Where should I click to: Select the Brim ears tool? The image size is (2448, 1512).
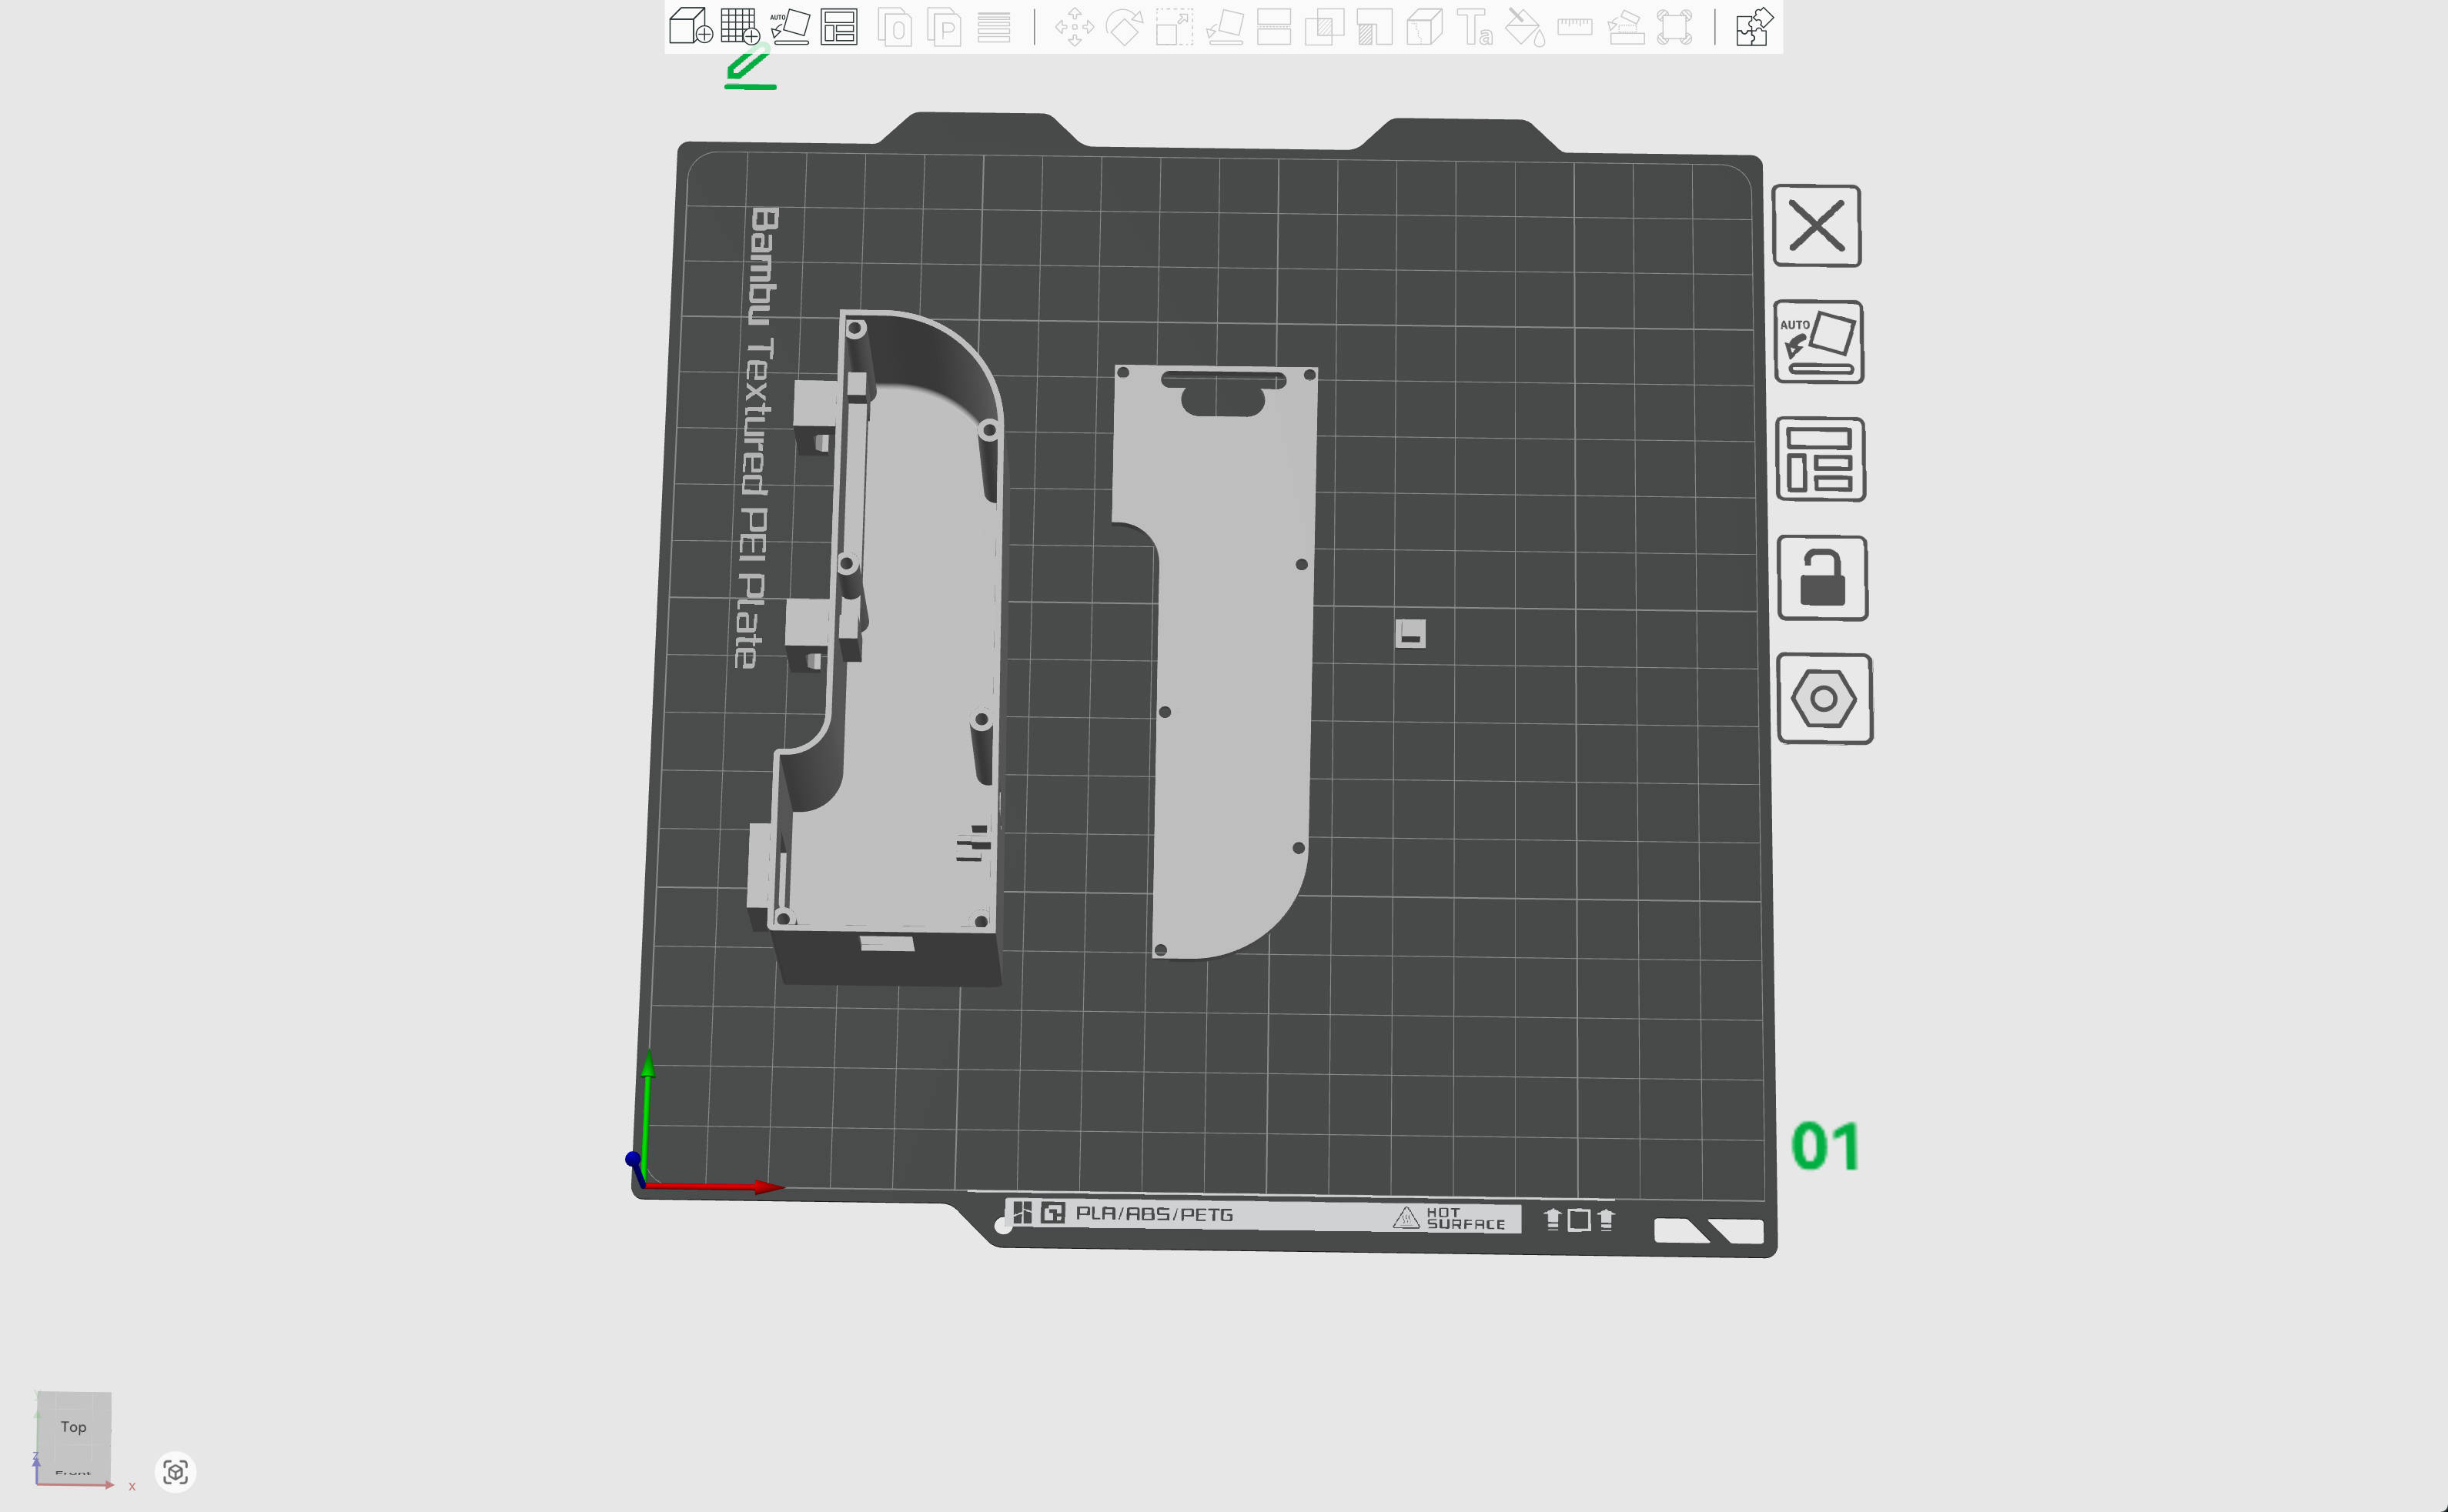tap(1674, 27)
